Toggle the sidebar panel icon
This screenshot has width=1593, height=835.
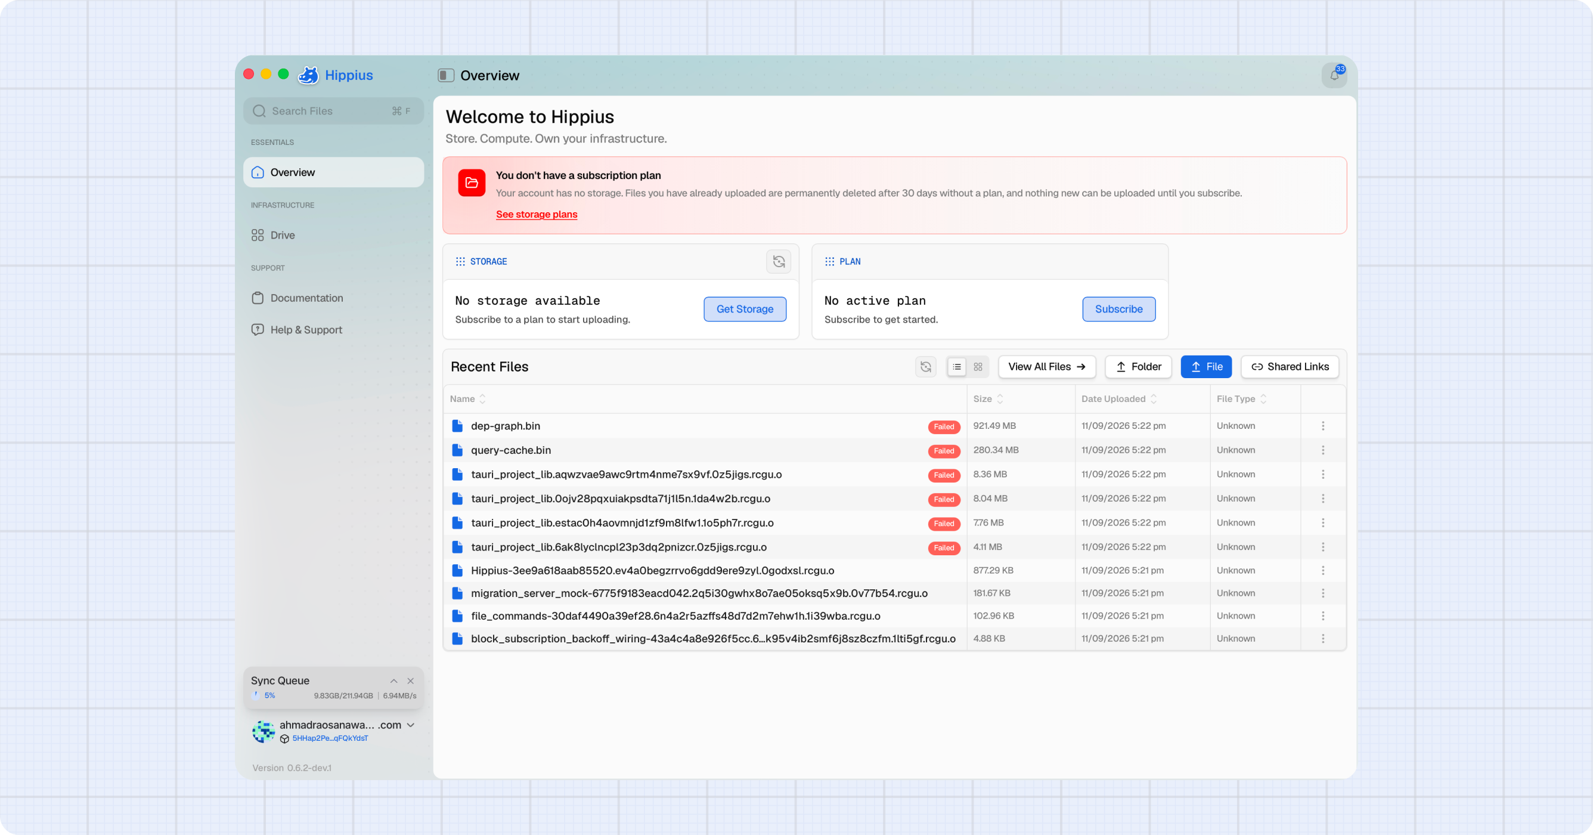pyautogui.click(x=446, y=76)
